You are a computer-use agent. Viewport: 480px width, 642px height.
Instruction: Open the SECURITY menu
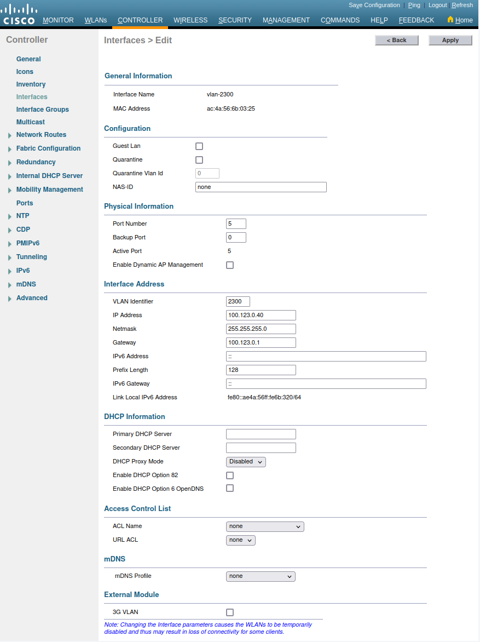click(235, 20)
